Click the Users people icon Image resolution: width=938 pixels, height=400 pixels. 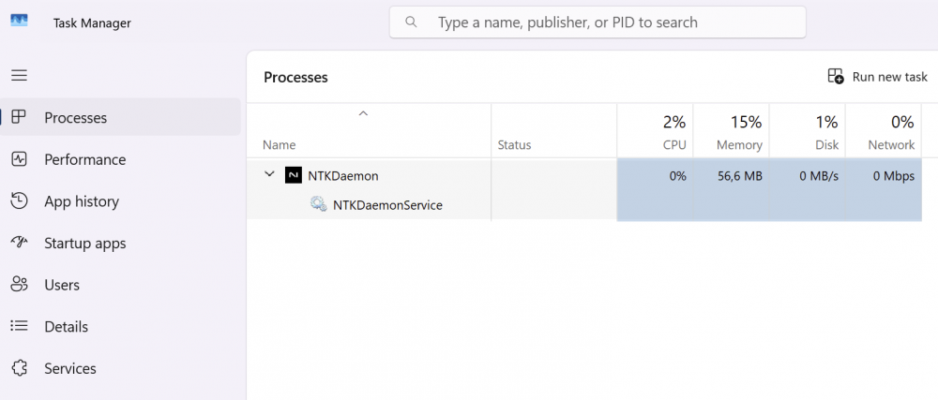(19, 285)
